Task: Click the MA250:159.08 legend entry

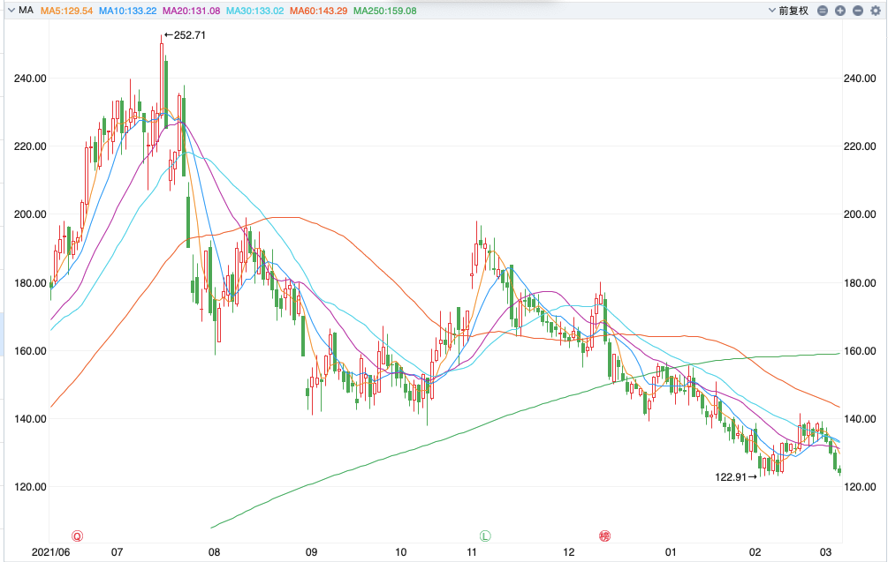Action: coord(384,11)
